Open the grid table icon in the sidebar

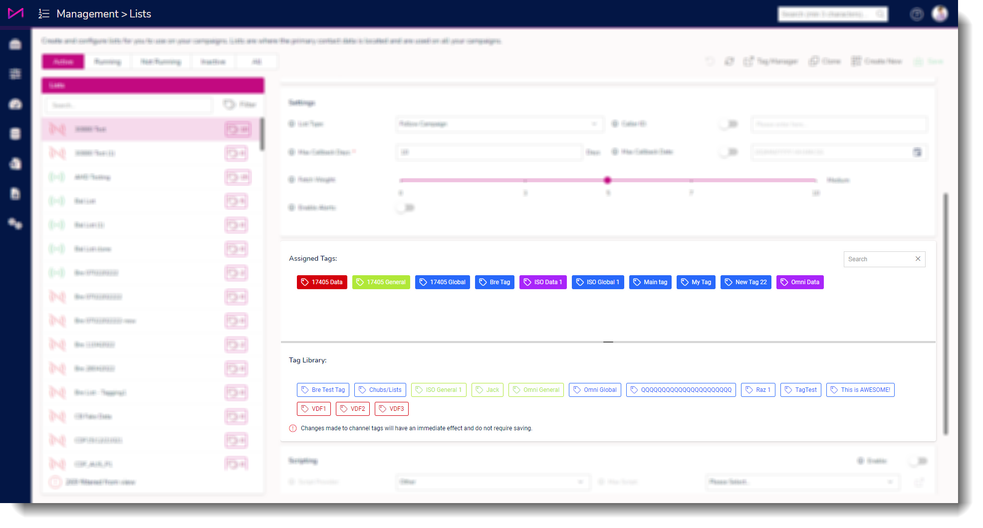pos(15,74)
